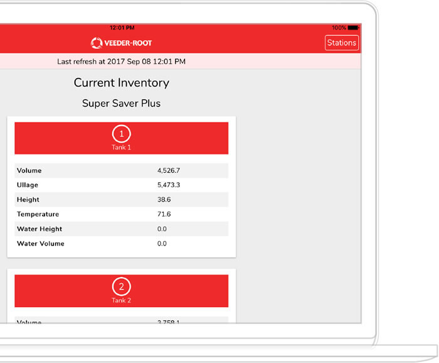Screen dimensions: 439x363
Task: Select the Tank 1 volume value 4,526.7
Action: 169,170
